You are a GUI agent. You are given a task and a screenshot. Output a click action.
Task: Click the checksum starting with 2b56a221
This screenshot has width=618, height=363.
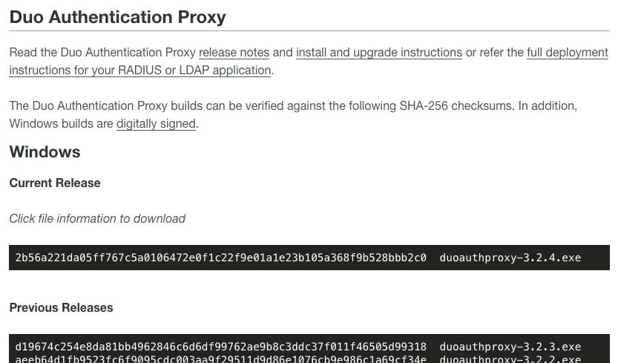220,258
